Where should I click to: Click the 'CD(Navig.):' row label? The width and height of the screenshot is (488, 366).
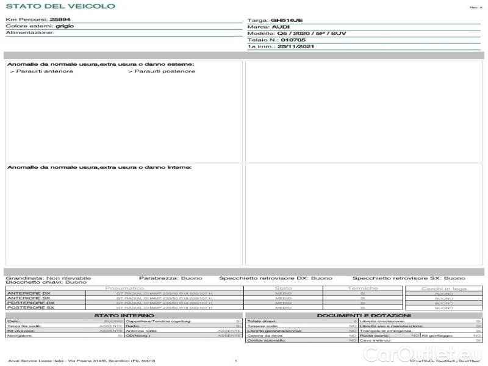pos(138,335)
